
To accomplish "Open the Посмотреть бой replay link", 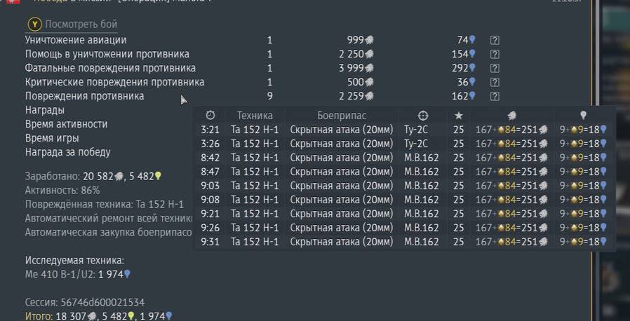I will click(81, 25).
